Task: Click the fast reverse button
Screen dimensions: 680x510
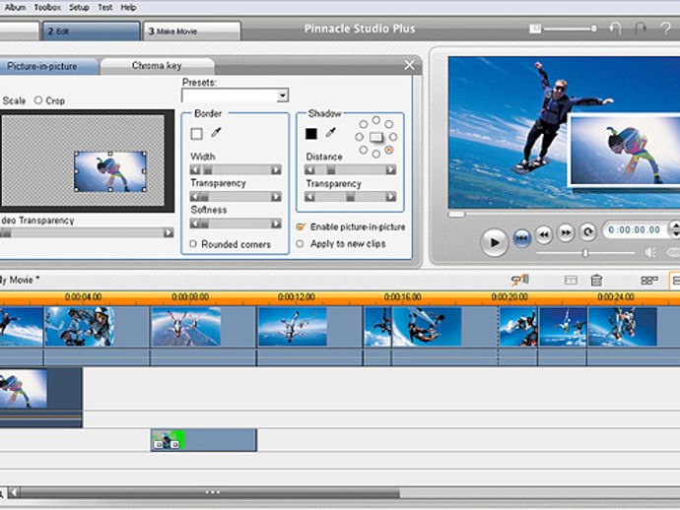Action: 544,234
